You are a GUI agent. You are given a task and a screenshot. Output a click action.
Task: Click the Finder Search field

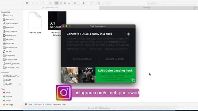click(172, 3)
